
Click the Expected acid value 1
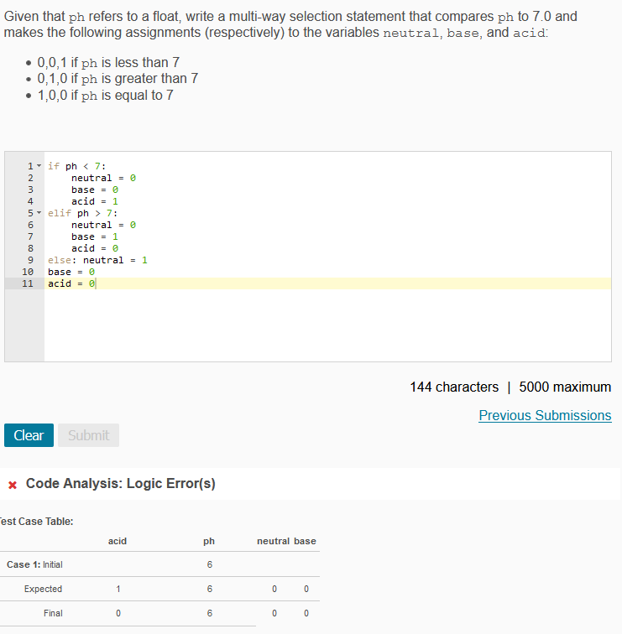click(118, 589)
